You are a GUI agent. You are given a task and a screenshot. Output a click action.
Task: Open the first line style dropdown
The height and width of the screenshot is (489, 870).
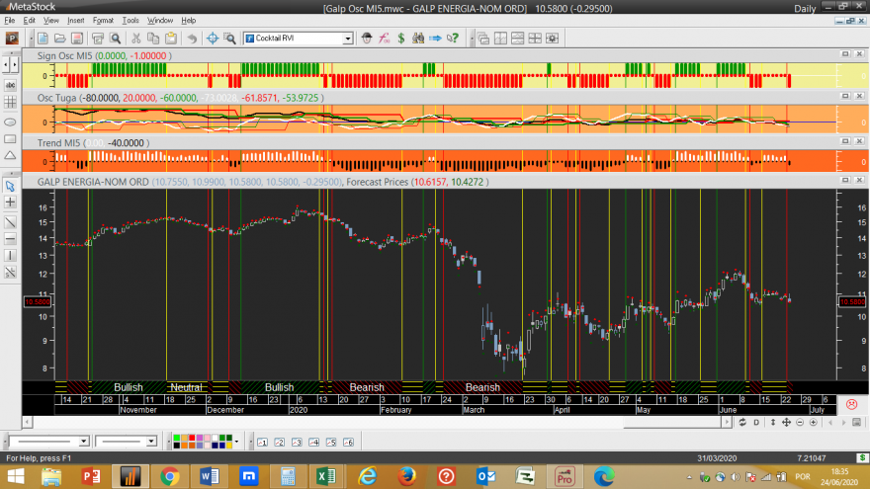tap(83, 442)
